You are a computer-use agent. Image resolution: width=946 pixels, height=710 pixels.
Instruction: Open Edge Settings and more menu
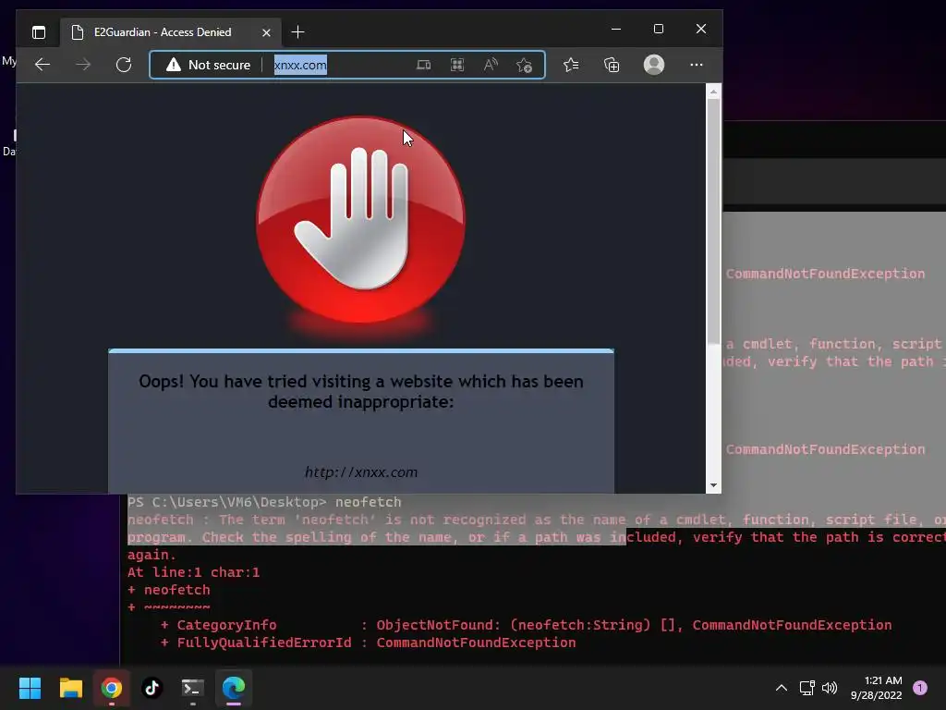(x=697, y=65)
